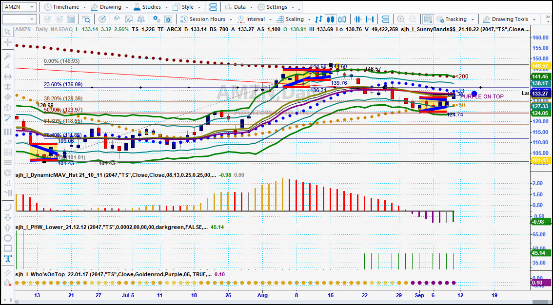Select the ellipse drawing tool

coord(7,238)
